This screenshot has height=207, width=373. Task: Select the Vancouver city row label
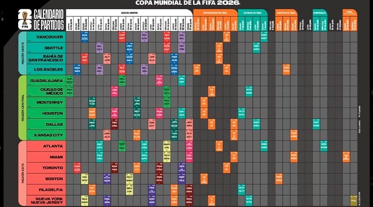46,36
